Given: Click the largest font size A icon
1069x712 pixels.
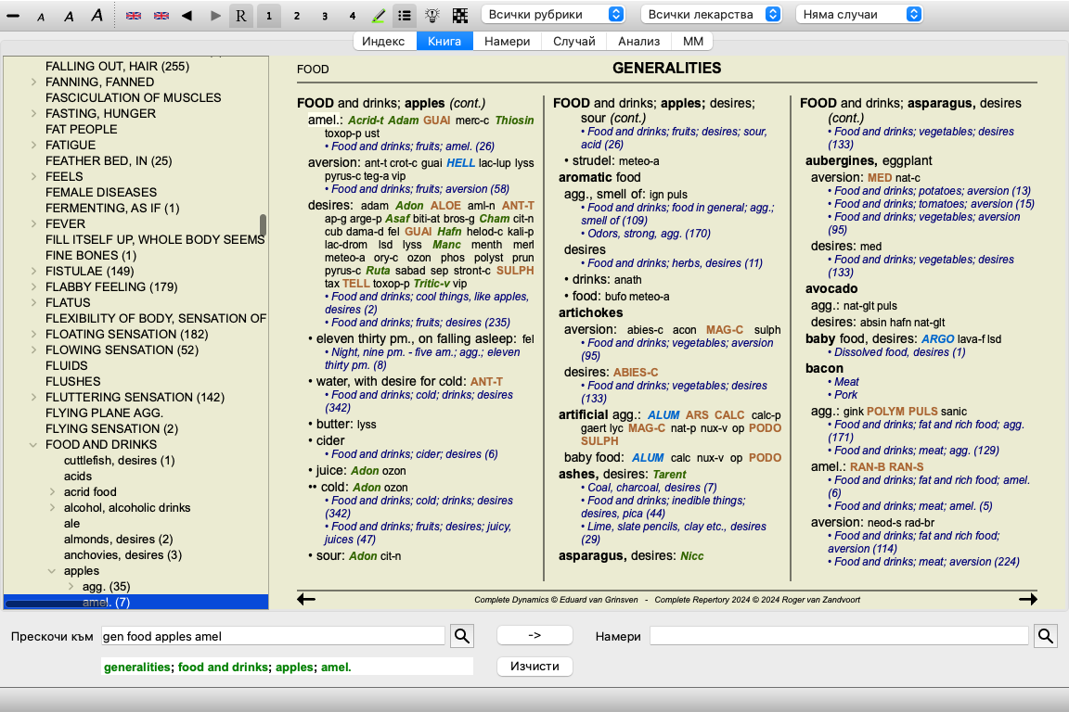Looking at the screenshot, I should pos(97,15).
